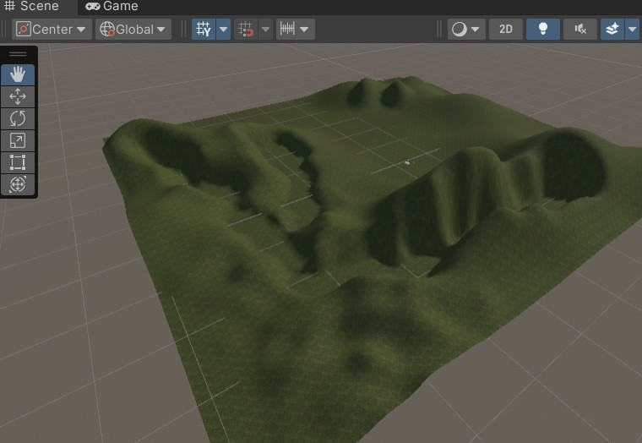Select the Rect transform tool

(x=18, y=162)
